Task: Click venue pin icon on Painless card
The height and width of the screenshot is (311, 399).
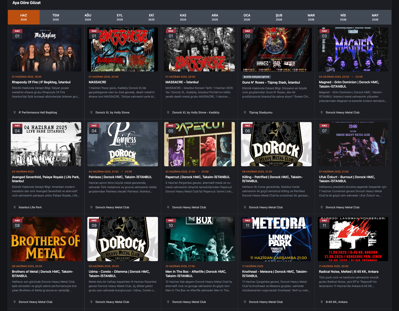Action: [x=91, y=207]
